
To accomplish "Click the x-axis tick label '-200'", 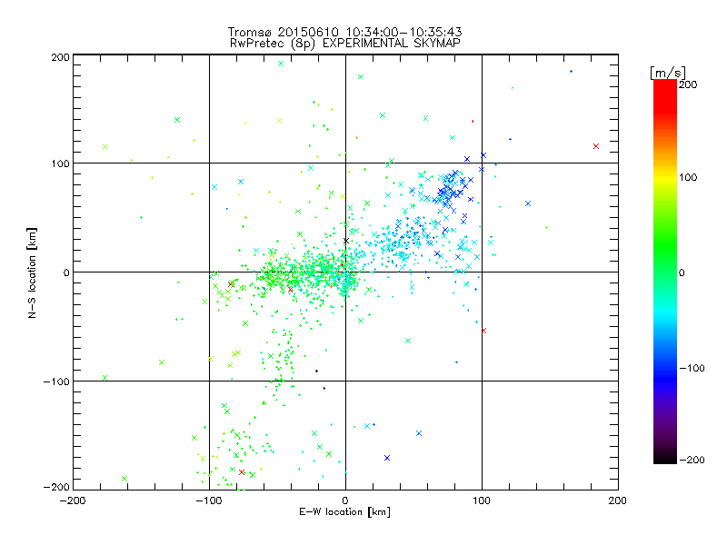I will tap(73, 501).
